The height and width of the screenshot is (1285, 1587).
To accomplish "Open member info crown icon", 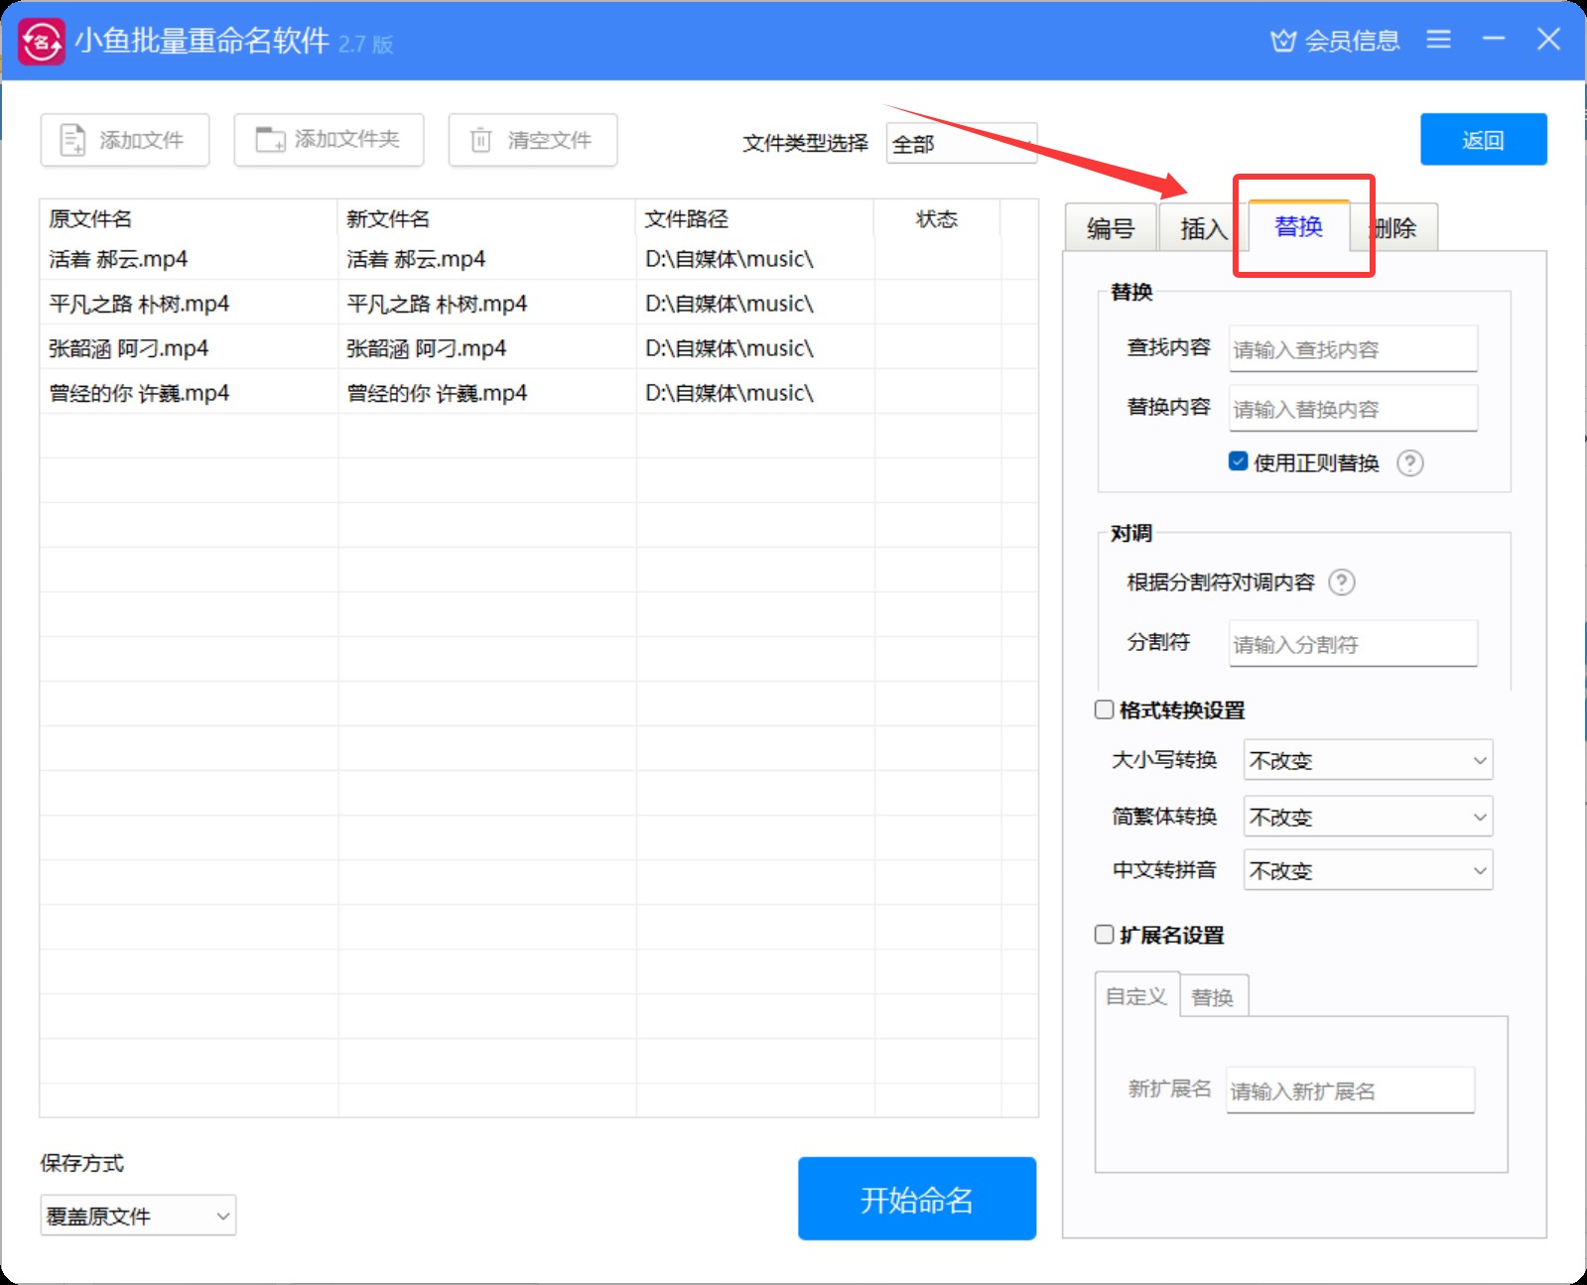I will coord(1283,41).
